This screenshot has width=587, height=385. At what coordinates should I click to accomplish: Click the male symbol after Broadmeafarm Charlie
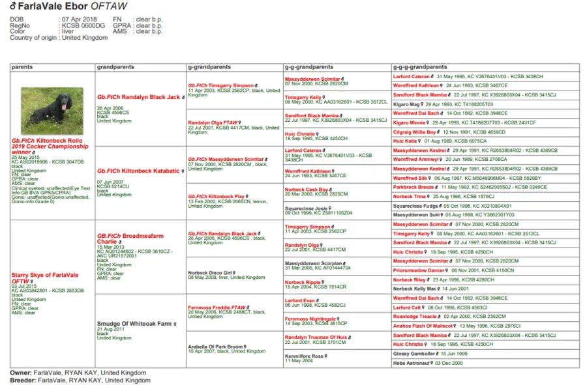tap(120, 242)
